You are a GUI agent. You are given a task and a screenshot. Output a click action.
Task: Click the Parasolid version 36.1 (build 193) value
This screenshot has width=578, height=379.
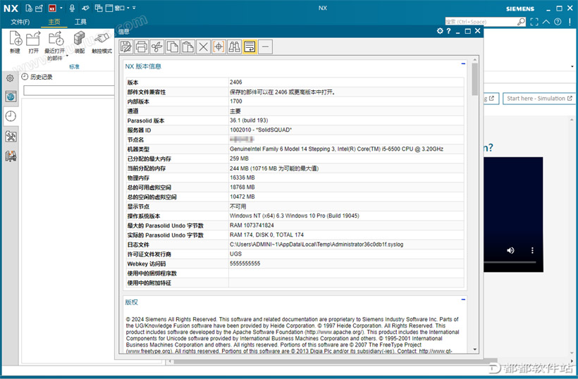(249, 120)
